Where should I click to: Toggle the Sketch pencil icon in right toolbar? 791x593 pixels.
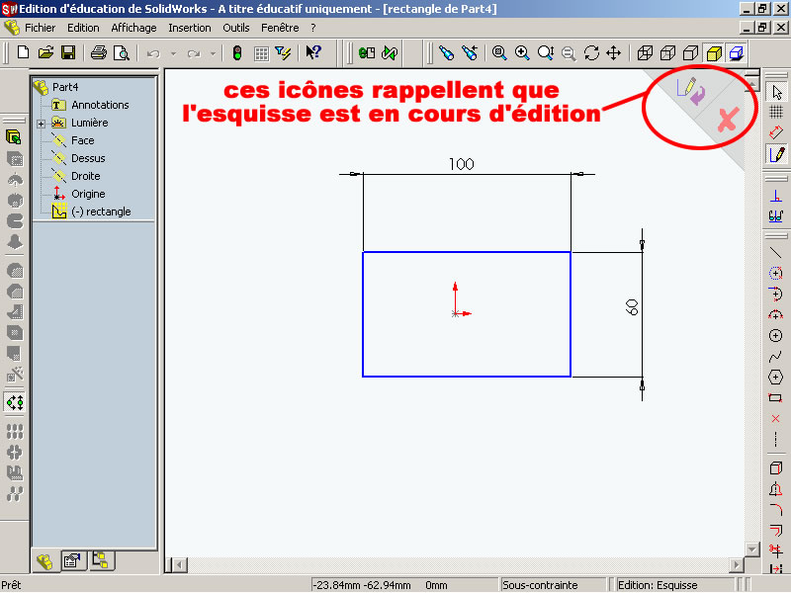tap(776, 154)
